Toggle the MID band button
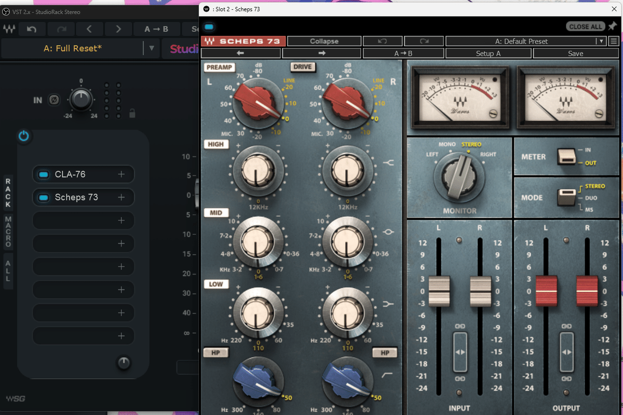623x415 pixels. coord(216,213)
